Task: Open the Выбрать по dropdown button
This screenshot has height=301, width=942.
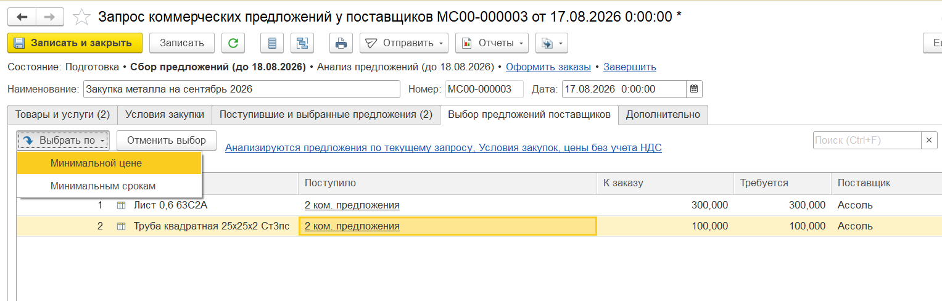Action: pyautogui.click(x=63, y=141)
